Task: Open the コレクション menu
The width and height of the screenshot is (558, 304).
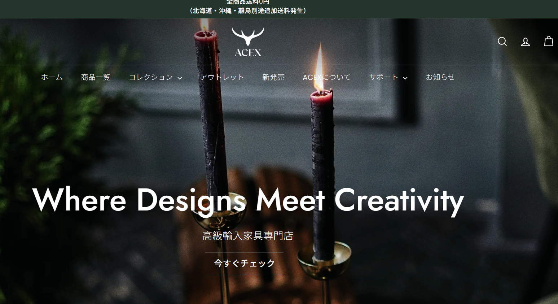Action: 155,77
